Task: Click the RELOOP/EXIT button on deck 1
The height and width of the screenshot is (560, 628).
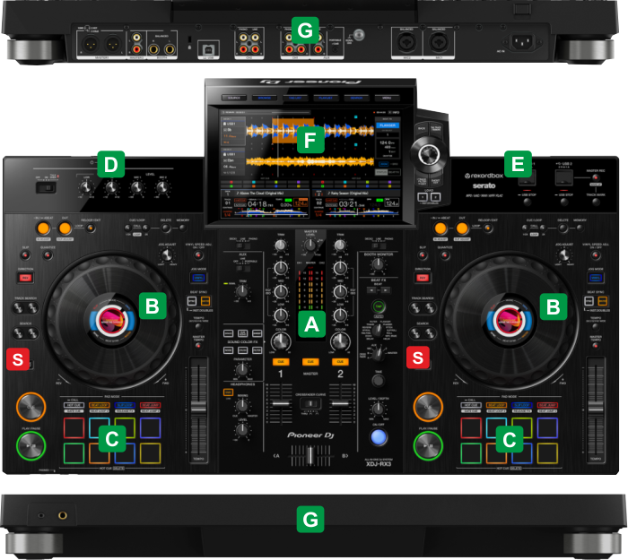Action: (91, 228)
